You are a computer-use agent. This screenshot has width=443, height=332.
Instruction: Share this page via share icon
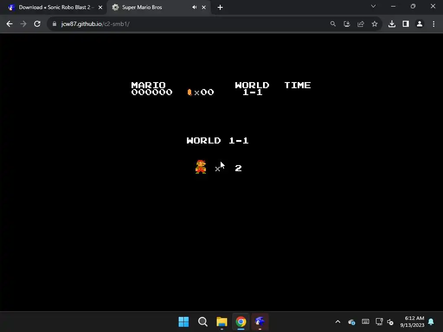[361, 24]
